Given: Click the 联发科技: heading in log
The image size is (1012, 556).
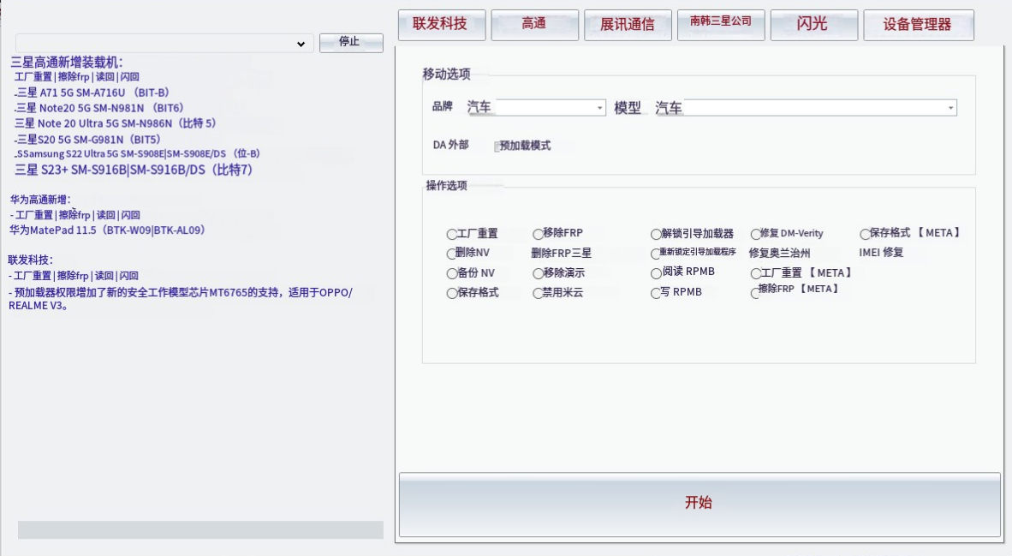Looking at the screenshot, I should click(x=30, y=260).
